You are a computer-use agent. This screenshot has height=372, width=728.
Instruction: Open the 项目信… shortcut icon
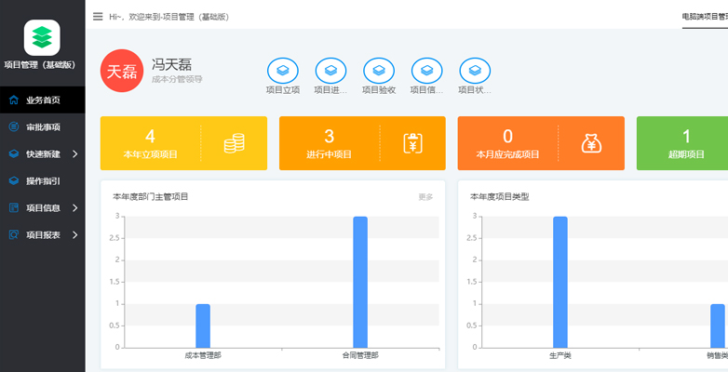[427, 70]
